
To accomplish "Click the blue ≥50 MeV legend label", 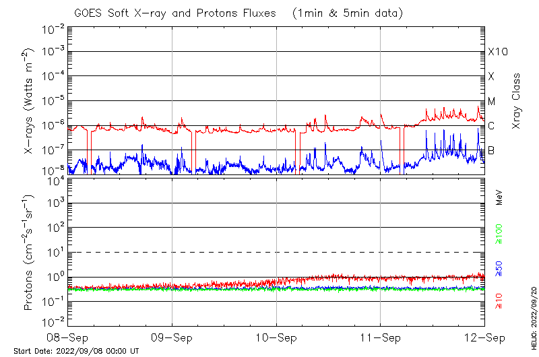I will 500,269.
